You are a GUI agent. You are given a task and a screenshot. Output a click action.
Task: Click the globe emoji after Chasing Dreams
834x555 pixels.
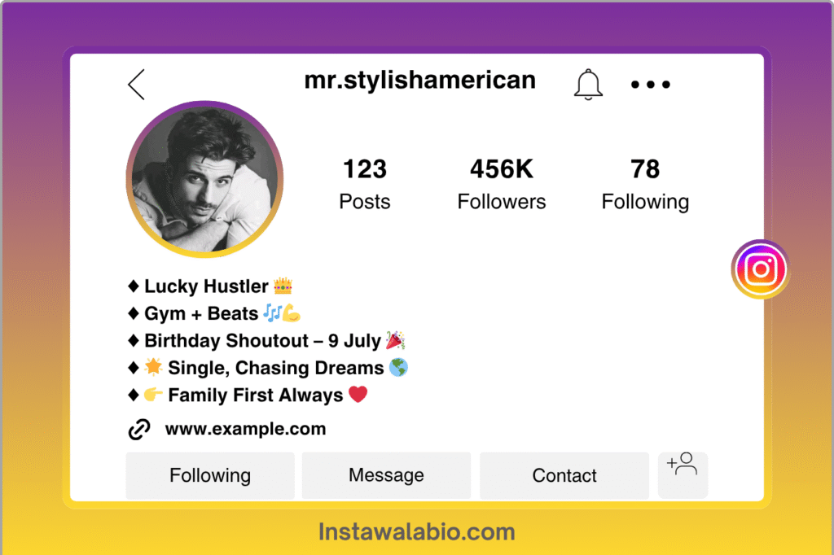398,367
